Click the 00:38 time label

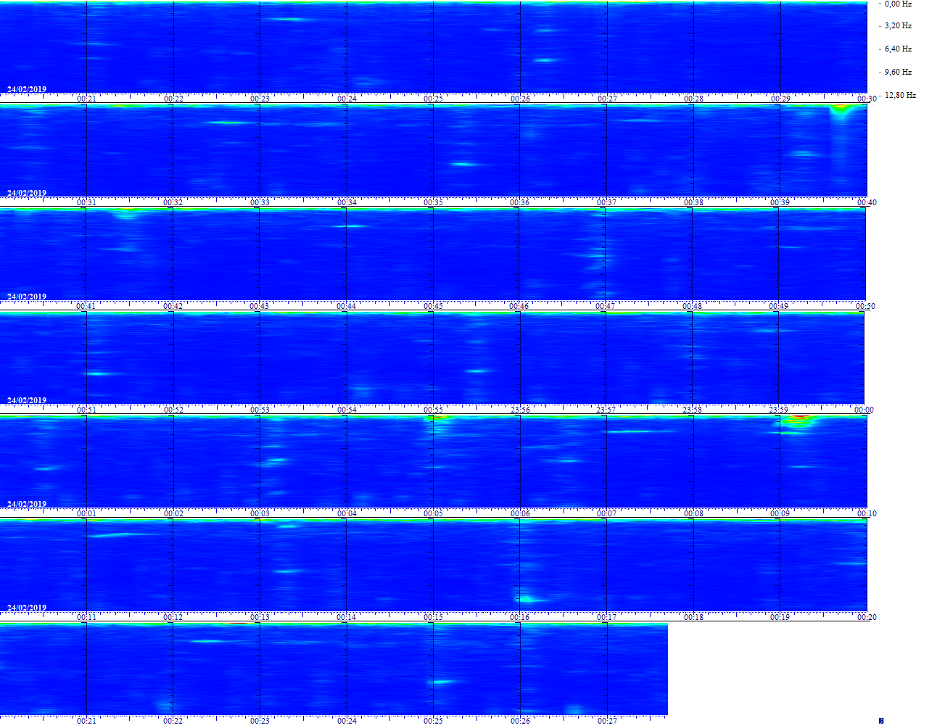pos(693,202)
